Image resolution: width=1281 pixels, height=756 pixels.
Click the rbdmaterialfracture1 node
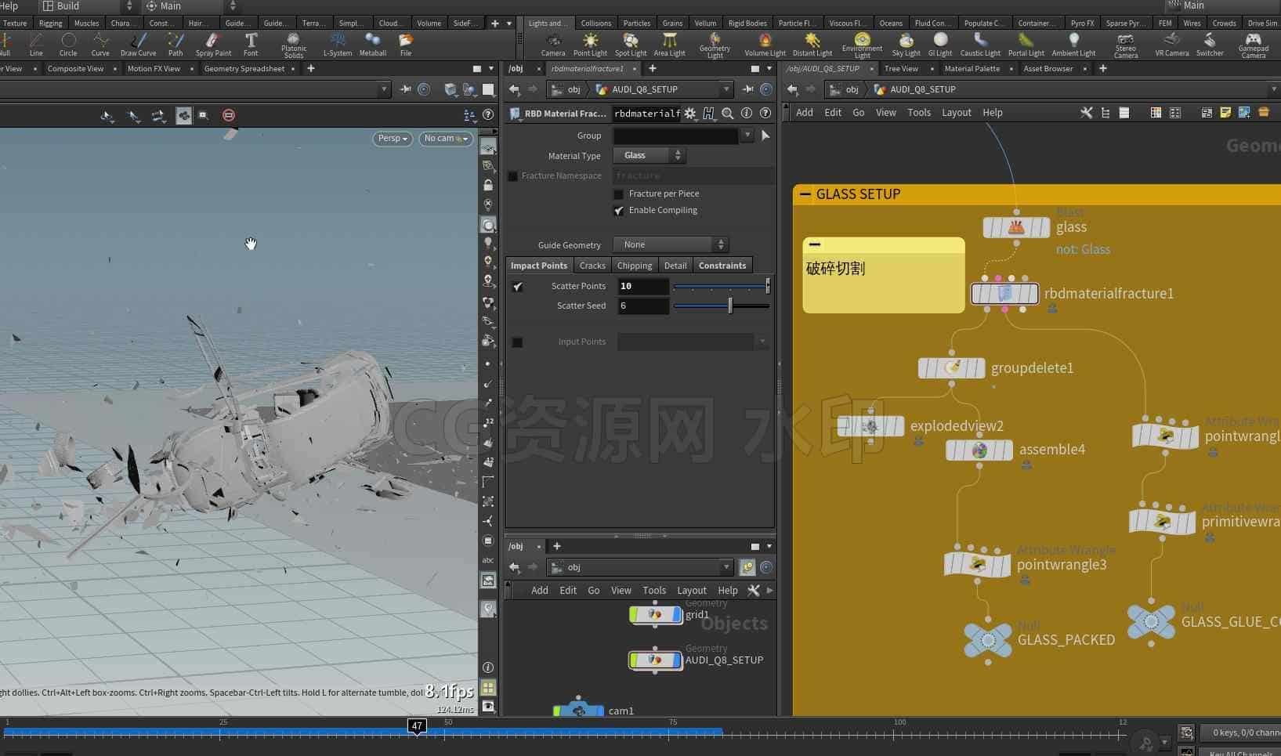(1004, 294)
